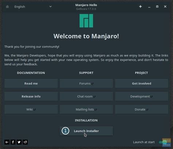The image size is (173, 149).
Task: Click the star-shaped pin icon in title bar
Action: [x=141, y=7]
